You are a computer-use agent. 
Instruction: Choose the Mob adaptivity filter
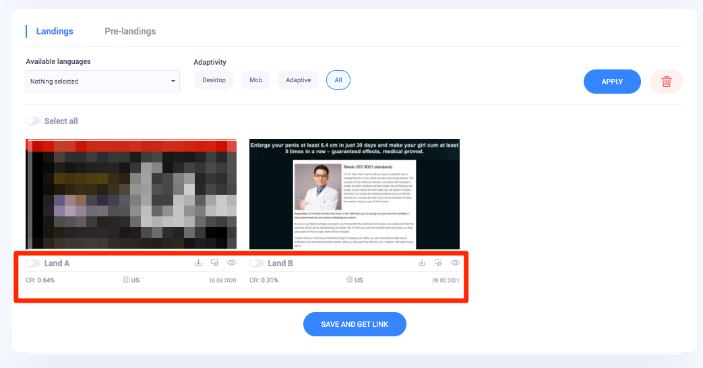pos(255,80)
